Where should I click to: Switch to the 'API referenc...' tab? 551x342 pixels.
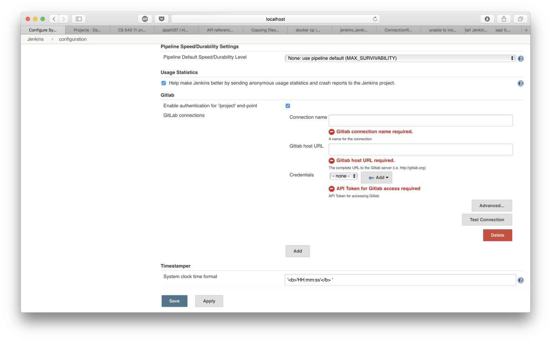(x=220, y=30)
